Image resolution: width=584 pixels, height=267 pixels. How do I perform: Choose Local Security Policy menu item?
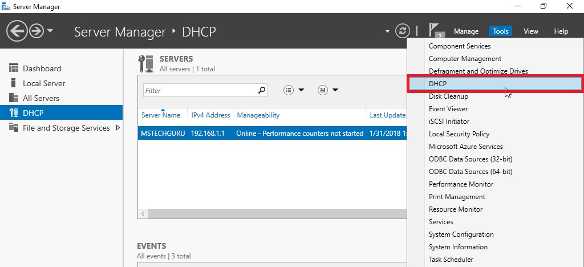click(x=459, y=134)
